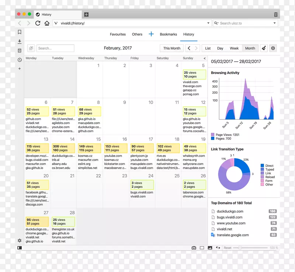Viewport: 295px width, 272px height.
Task: Switch to the Favourites tab
Action: (118, 34)
